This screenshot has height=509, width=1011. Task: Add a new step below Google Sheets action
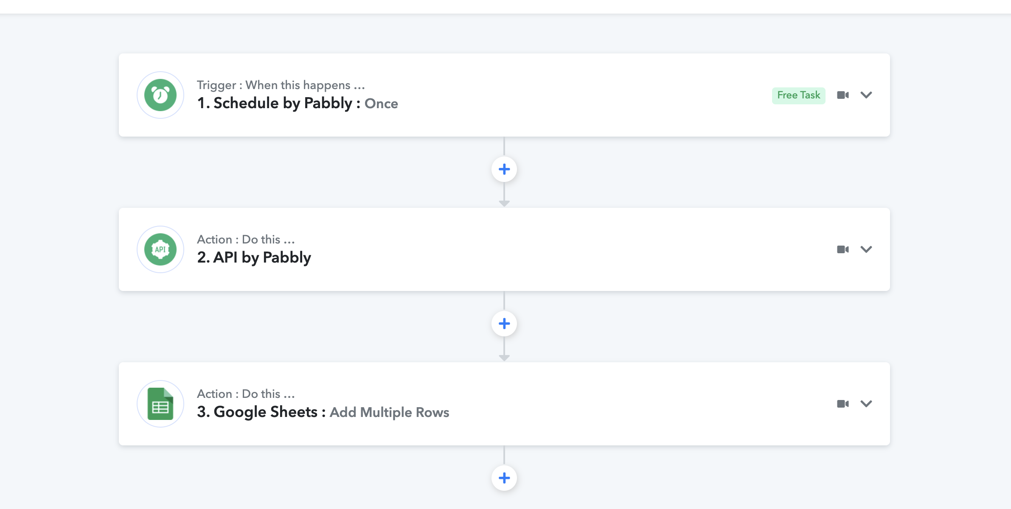tap(504, 478)
